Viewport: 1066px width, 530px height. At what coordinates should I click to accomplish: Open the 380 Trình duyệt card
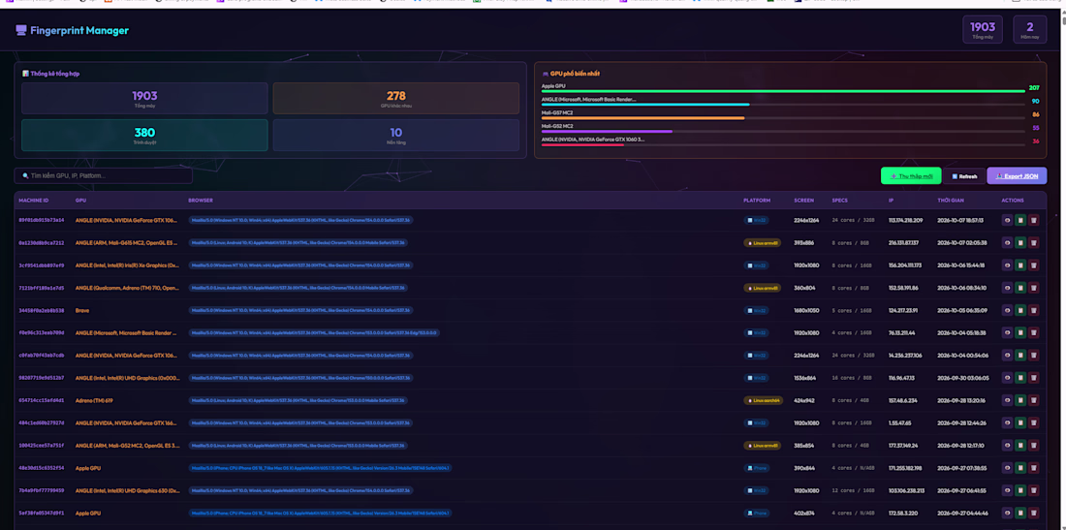144,136
